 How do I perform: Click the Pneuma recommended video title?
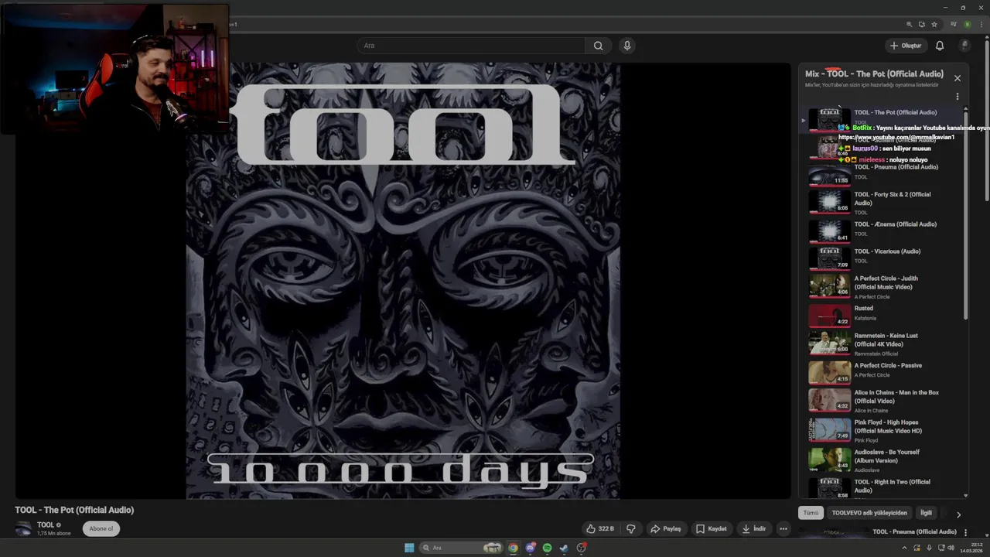[x=914, y=532]
